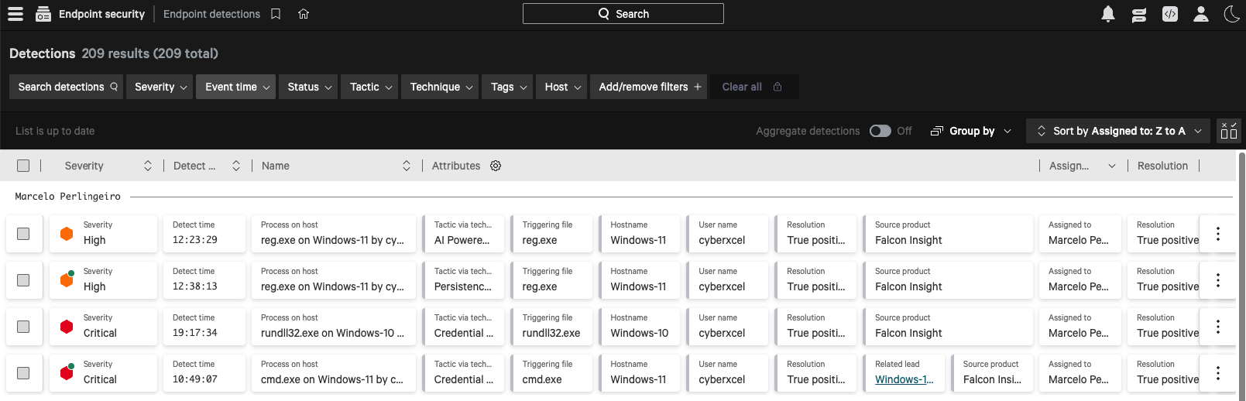The height and width of the screenshot is (401, 1246).
Task: Open actions menu for 12:38:13 detection
Action: (1218, 279)
